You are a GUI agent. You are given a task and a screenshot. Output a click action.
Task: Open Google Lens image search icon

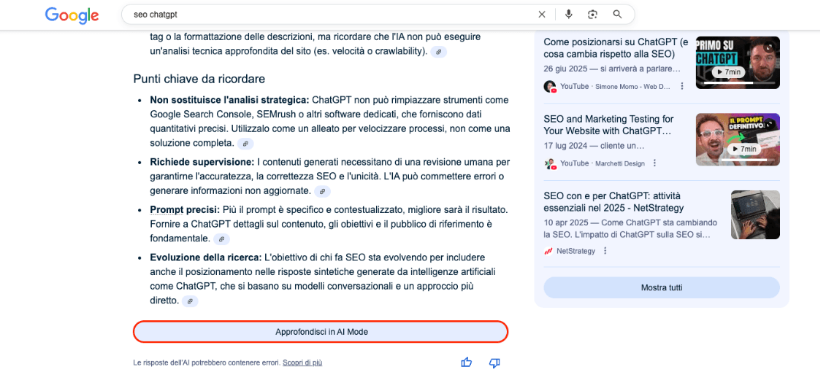click(x=592, y=15)
